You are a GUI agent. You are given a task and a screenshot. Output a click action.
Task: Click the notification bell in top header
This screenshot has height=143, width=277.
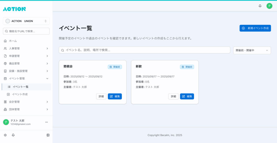coord(260,6)
